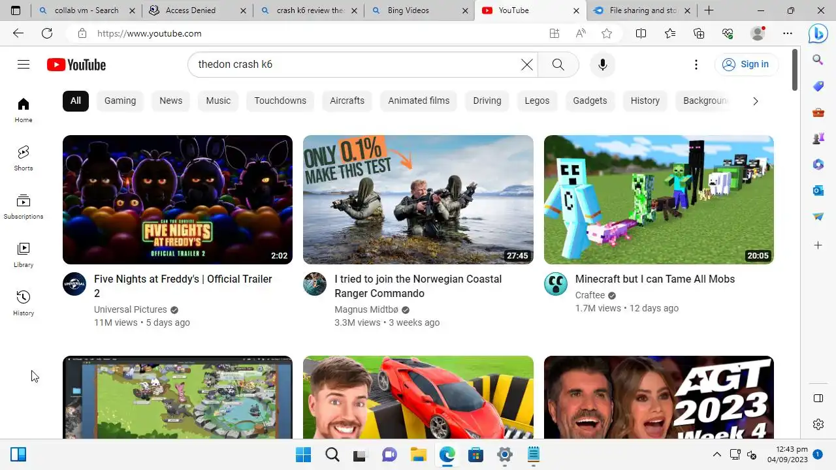836x470 pixels.
Task: Click the browser address bar URL
Action: [x=150, y=33]
